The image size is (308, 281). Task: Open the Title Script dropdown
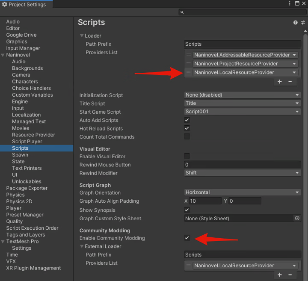pos(242,103)
